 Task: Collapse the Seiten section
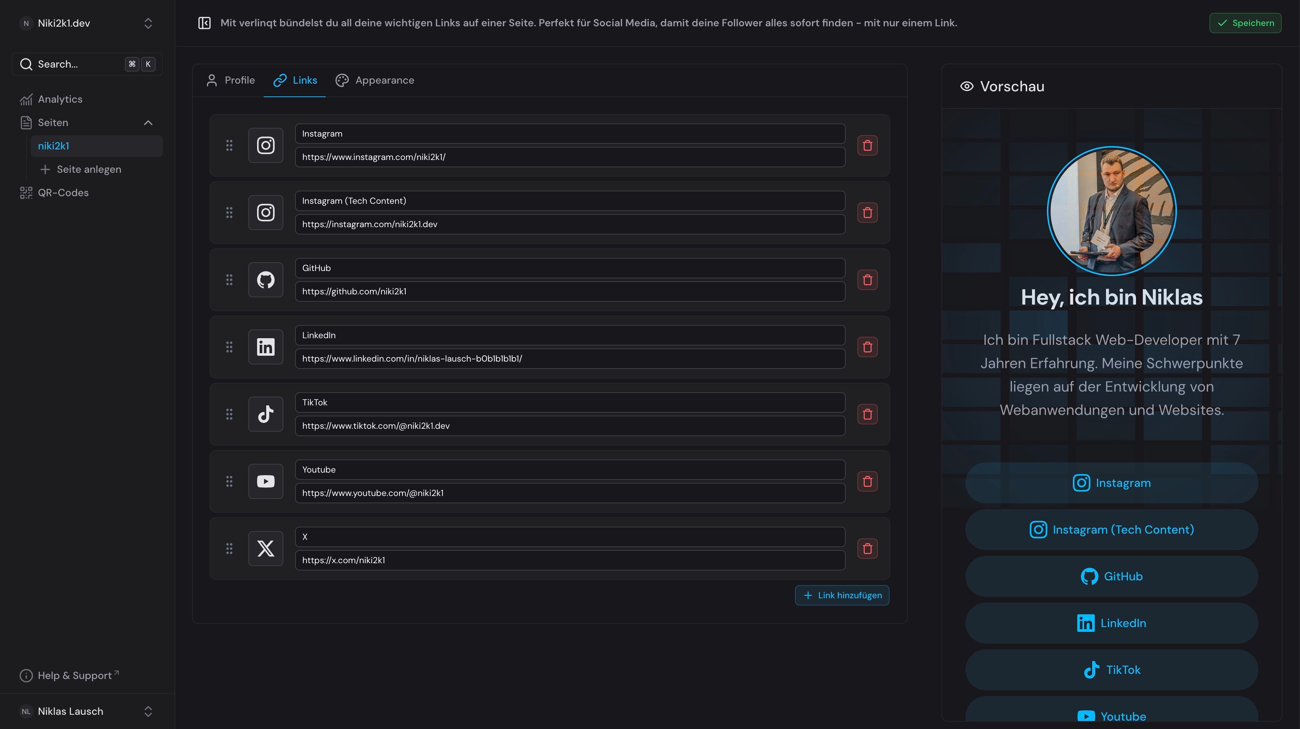coord(148,123)
